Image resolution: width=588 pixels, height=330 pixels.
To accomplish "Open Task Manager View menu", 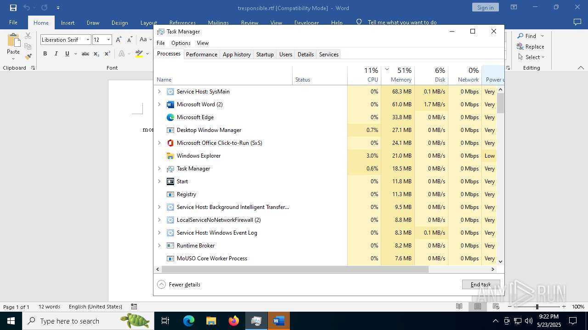I will click(203, 43).
